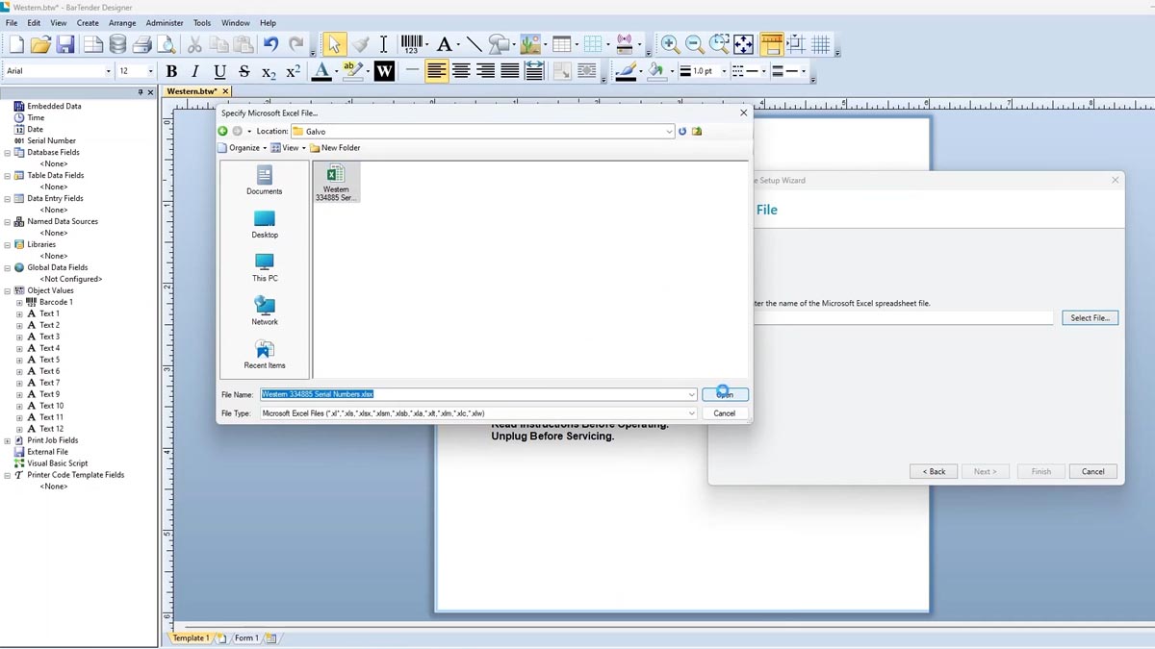Open the File Type dropdown in the dialog
Screen dimensions: 1155x649
point(691,412)
